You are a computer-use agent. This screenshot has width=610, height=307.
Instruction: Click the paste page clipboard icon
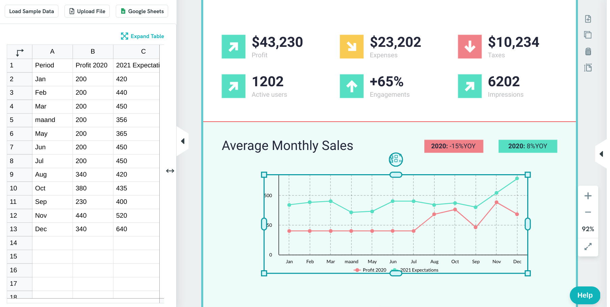[x=588, y=68]
